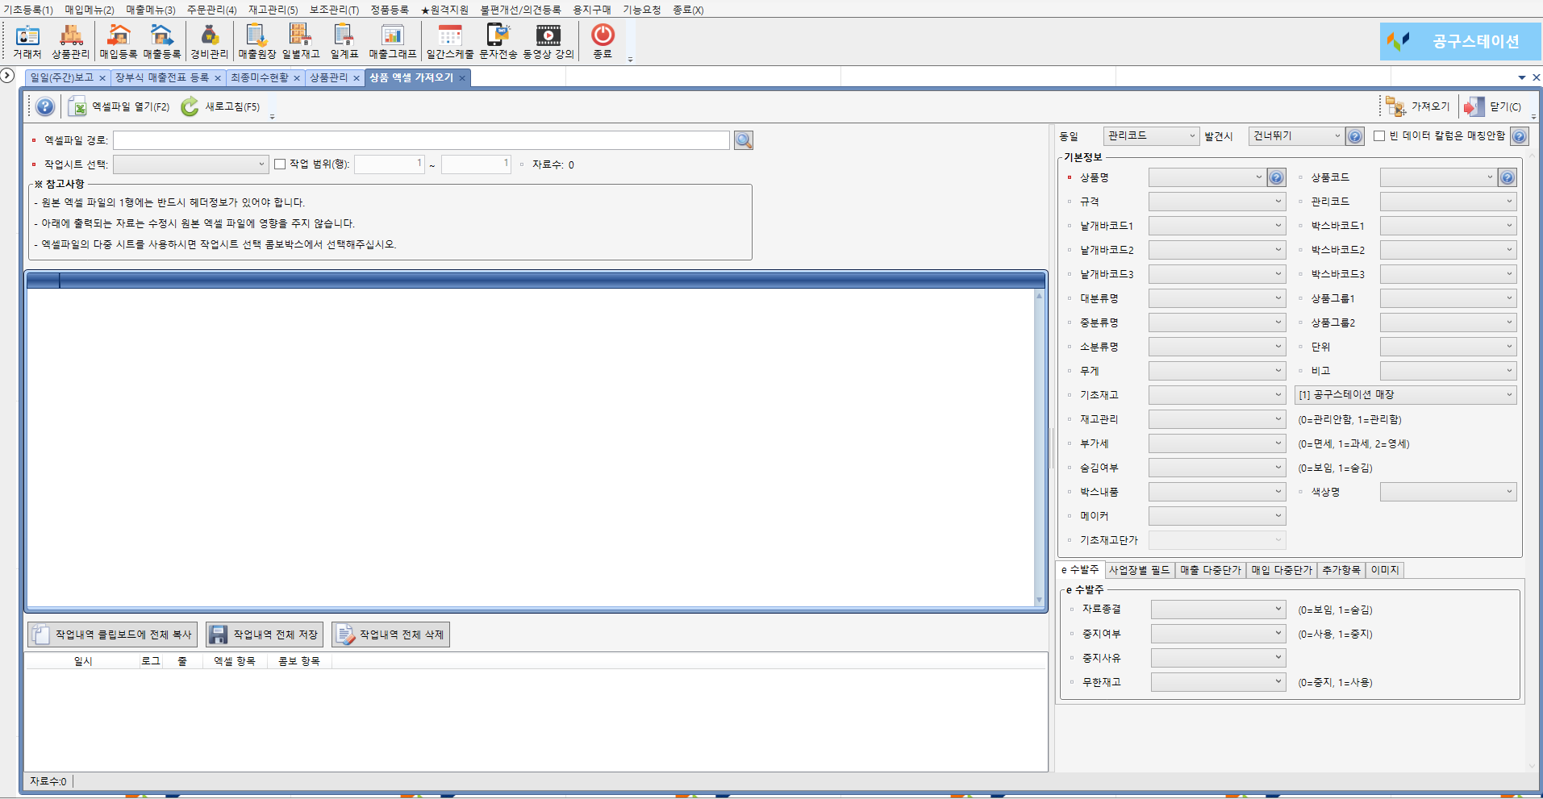Open the 재고관리(5) menu
The width and height of the screenshot is (1543, 799).
pyautogui.click(x=273, y=10)
